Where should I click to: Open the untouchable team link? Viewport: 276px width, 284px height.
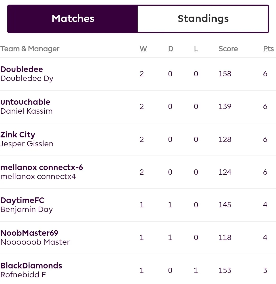point(25,102)
